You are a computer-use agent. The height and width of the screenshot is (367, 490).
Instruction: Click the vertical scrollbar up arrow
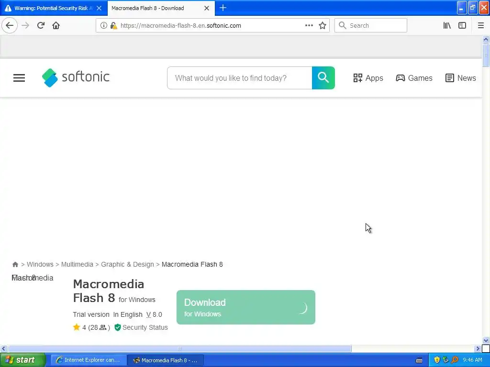click(x=486, y=39)
